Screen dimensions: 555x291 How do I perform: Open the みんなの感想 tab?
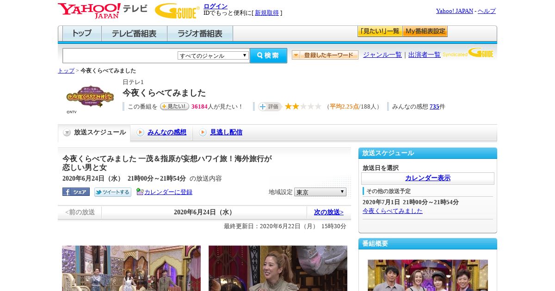[166, 133]
